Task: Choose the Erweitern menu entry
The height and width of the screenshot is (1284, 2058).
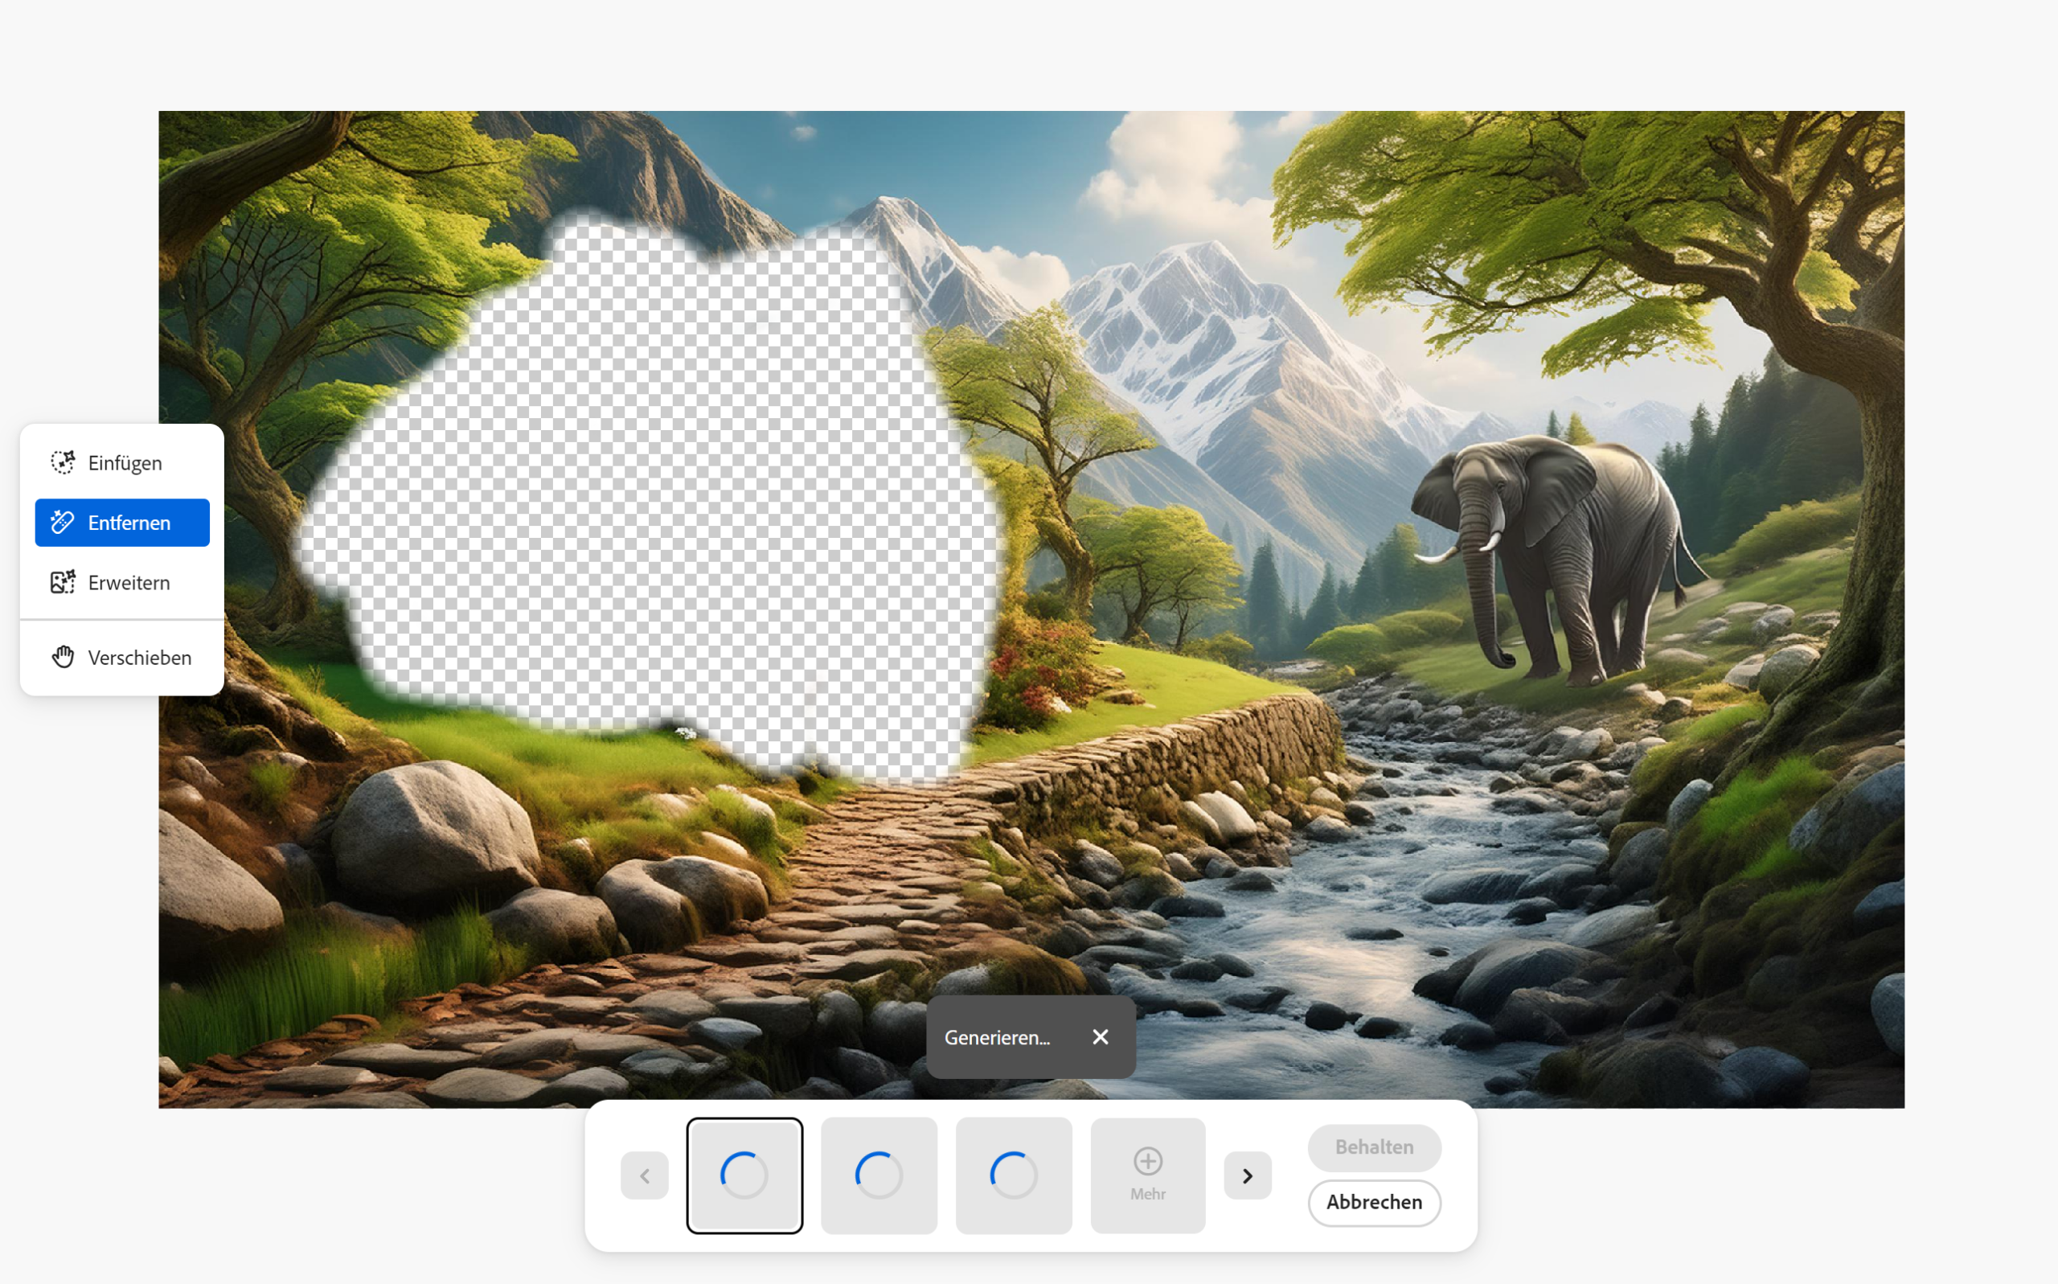Action: tap(128, 583)
